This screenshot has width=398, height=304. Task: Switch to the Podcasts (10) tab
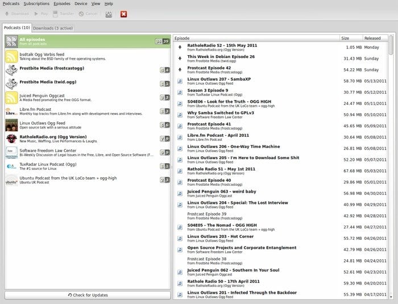(x=16, y=27)
